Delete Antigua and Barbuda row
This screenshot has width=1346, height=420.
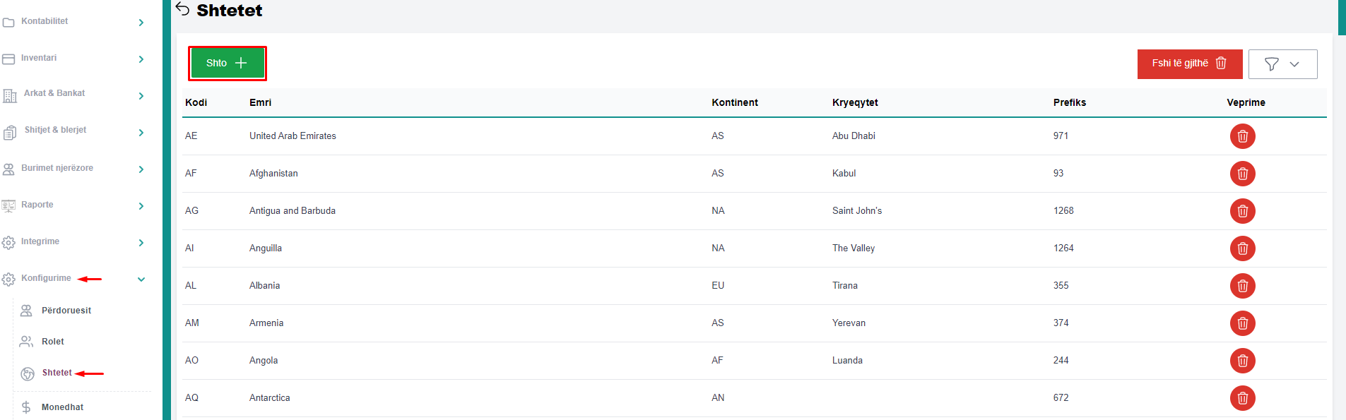tap(1242, 211)
